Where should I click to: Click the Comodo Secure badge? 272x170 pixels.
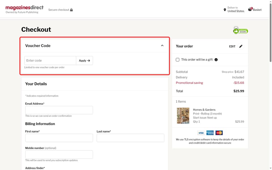coord(241,30)
